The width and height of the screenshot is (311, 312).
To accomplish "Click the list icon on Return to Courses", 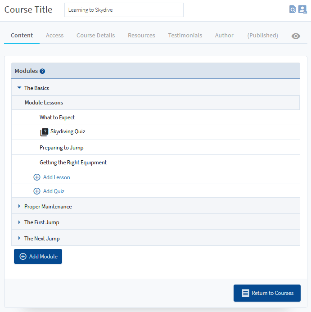I will tap(245, 293).
